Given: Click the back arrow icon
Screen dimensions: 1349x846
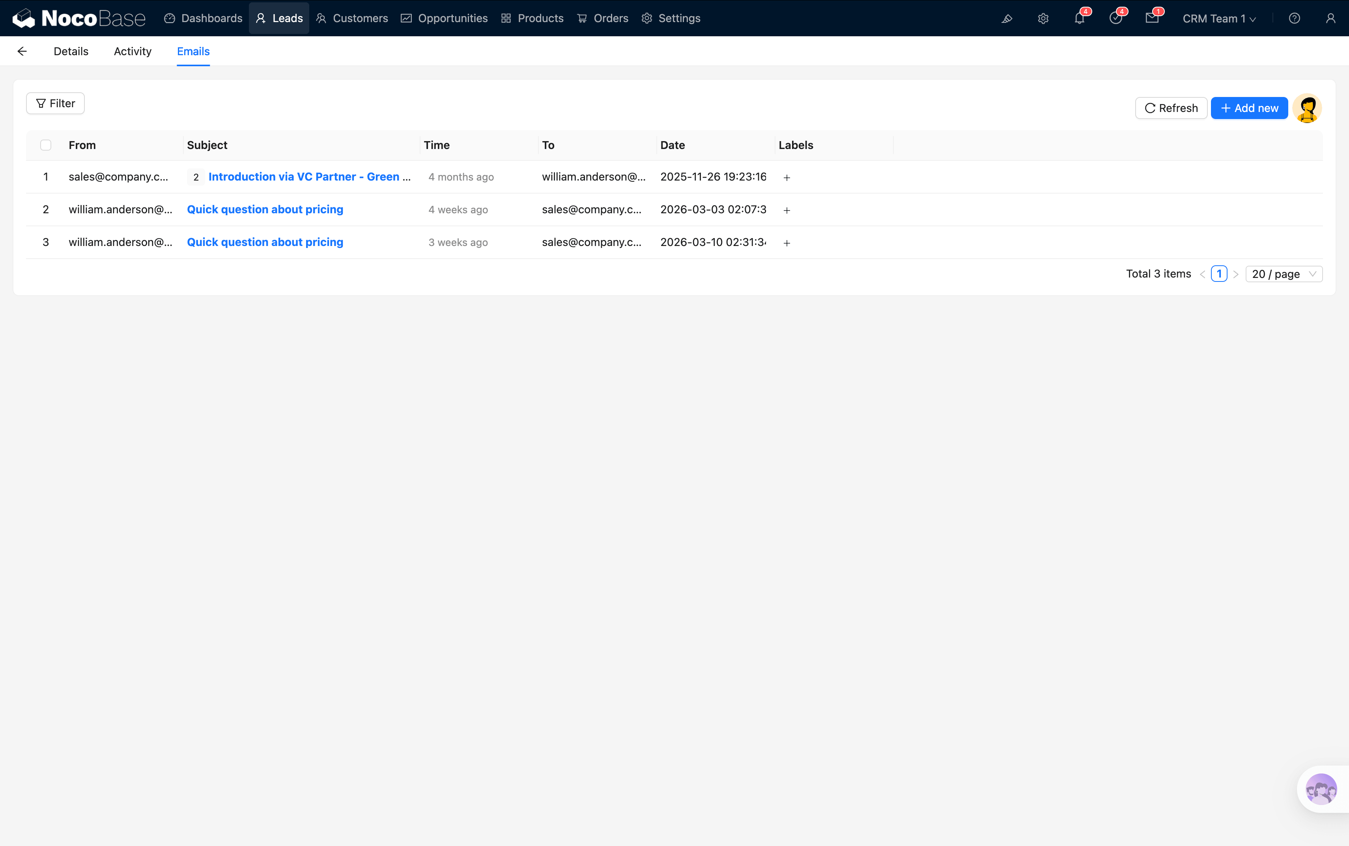Looking at the screenshot, I should click(22, 52).
